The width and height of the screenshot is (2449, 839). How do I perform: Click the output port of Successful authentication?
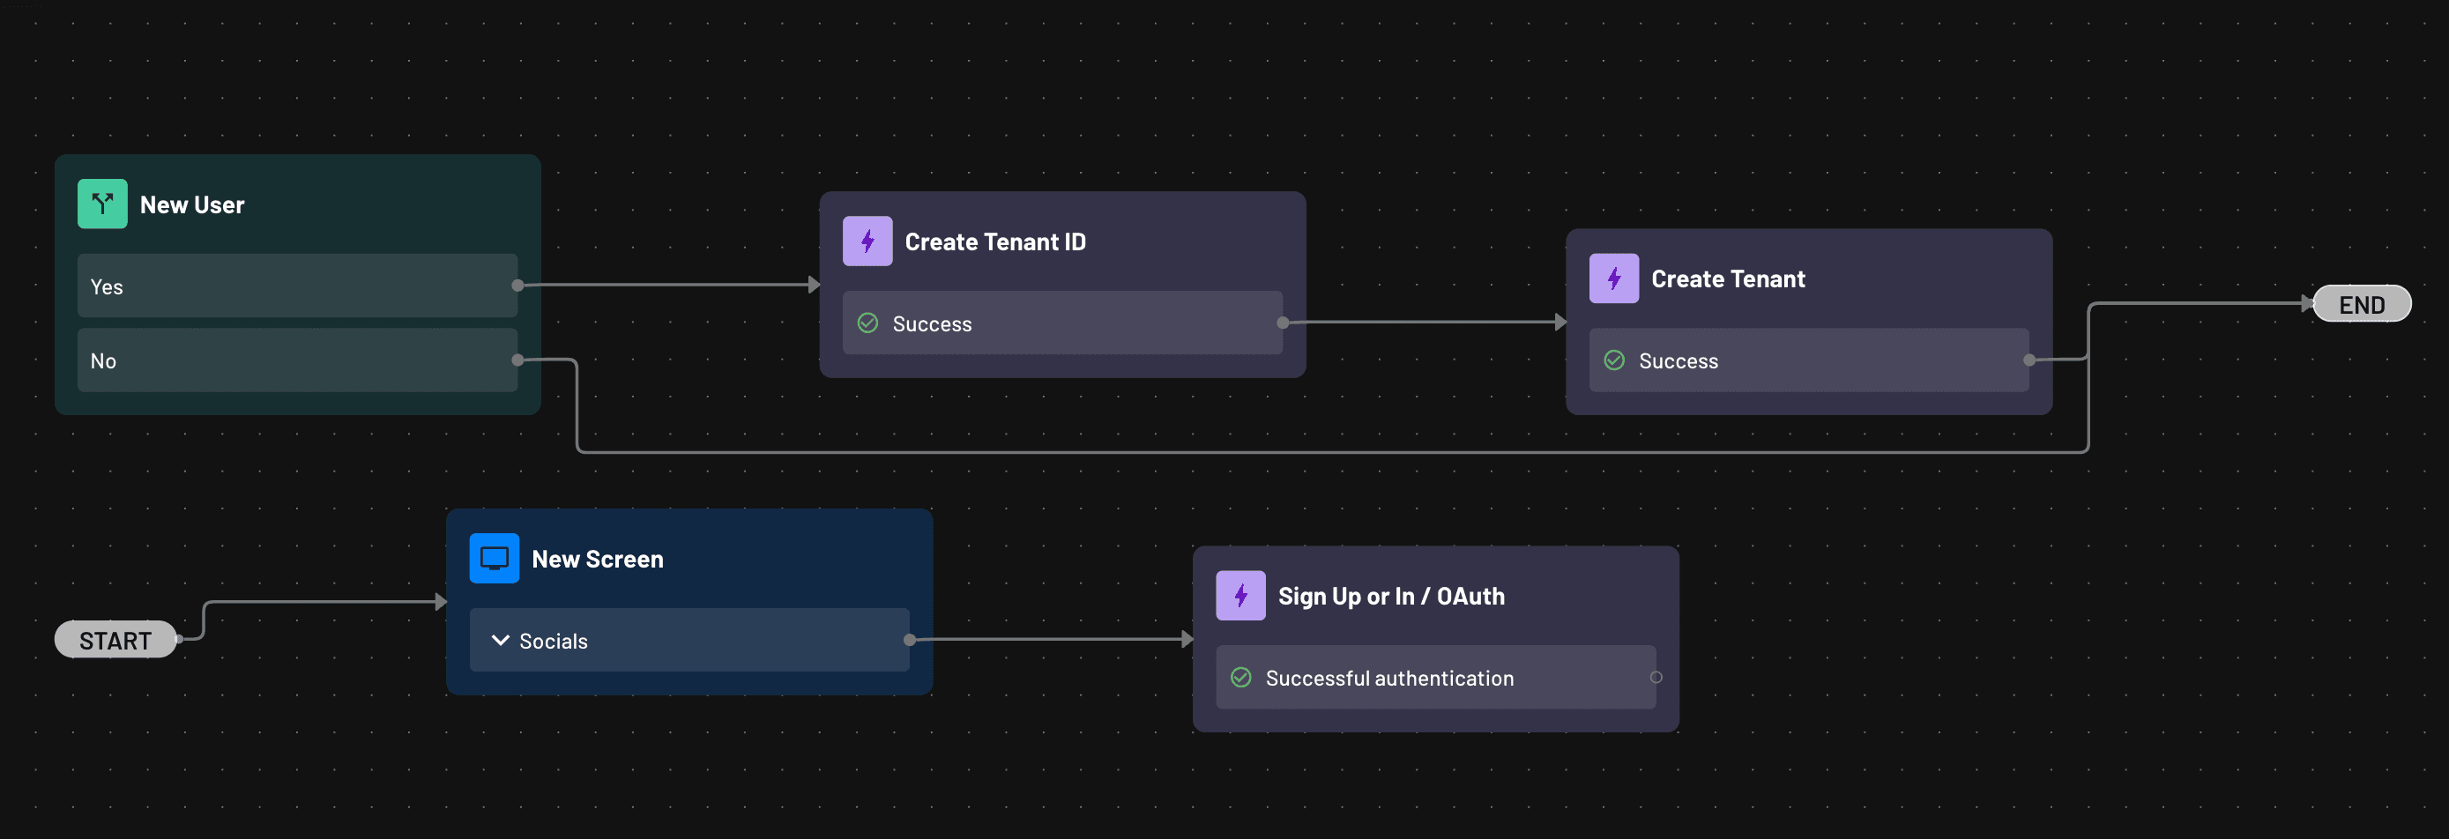click(1656, 677)
